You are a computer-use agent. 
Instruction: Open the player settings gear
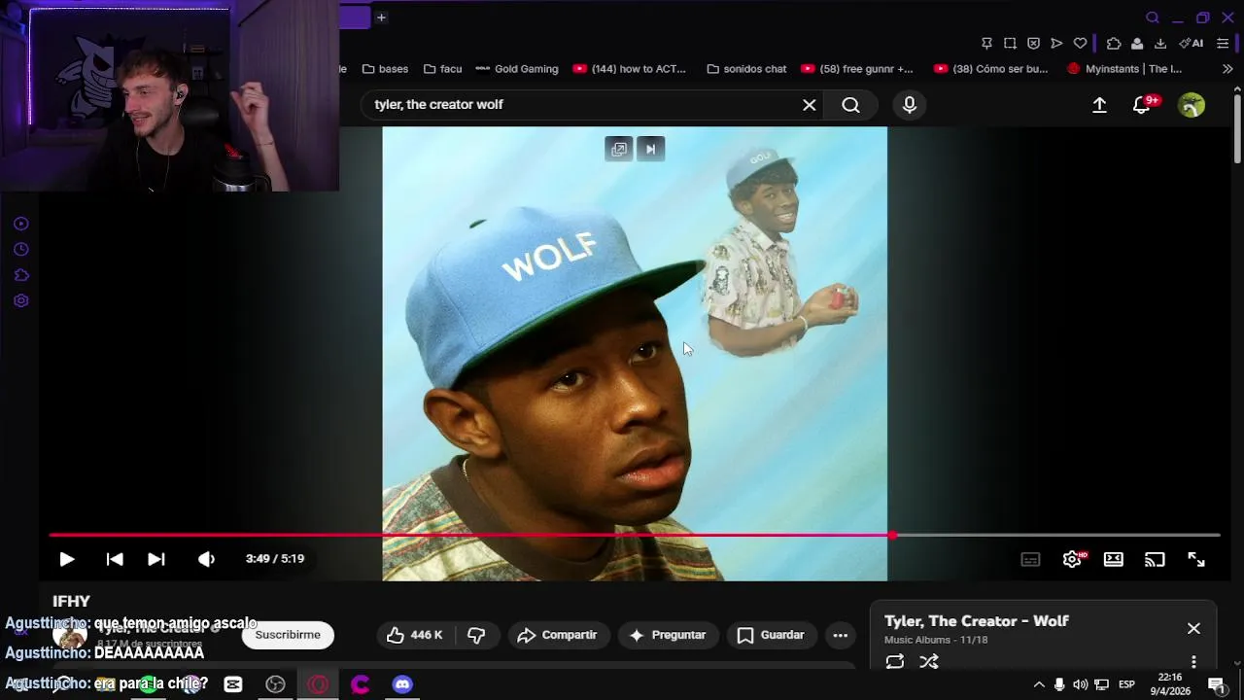pyautogui.click(x=1073, y=559)
